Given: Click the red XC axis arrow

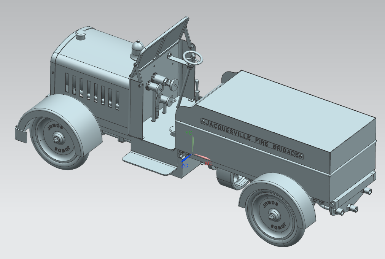Looking at the screenshot, I should tap(202, 156).
